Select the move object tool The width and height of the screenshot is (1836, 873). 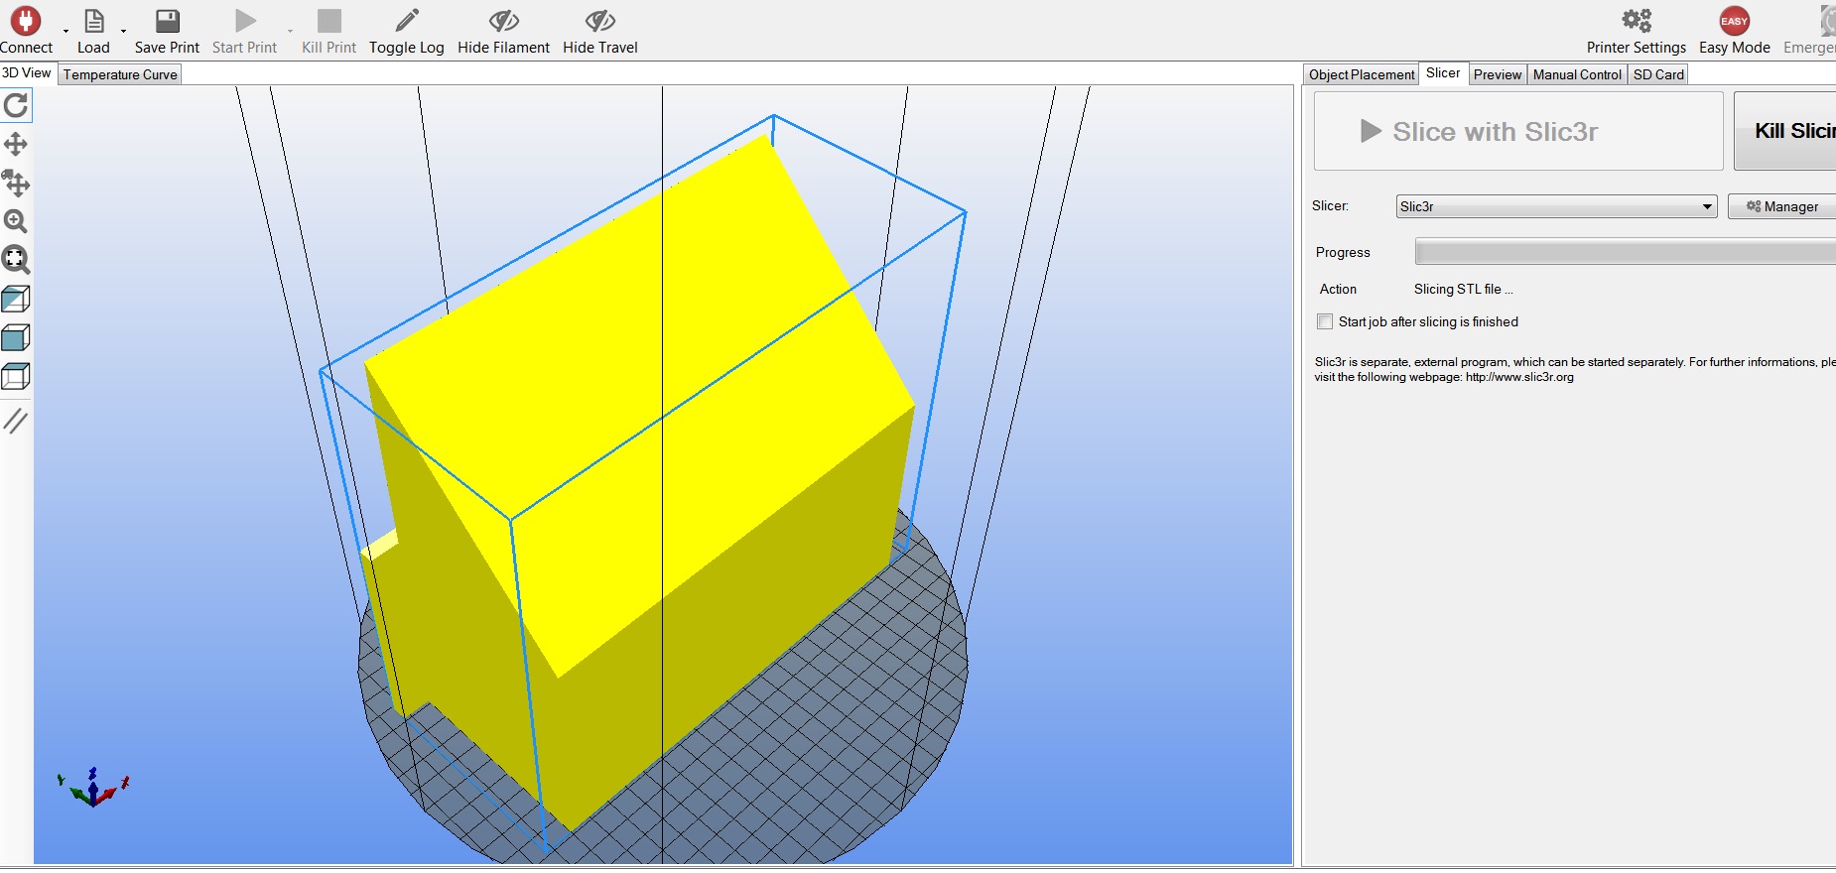pos(16,184)
